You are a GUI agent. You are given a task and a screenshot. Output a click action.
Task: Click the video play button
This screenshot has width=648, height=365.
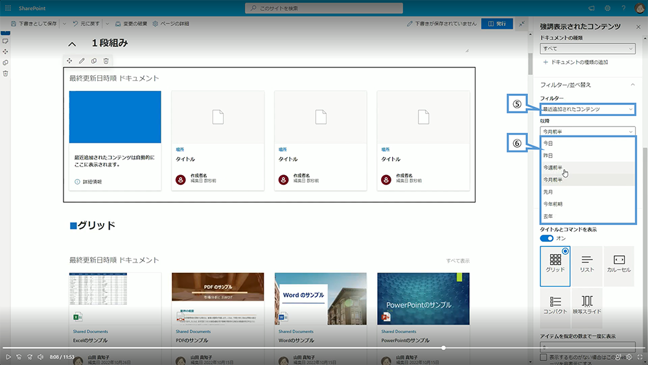(8, 357)
